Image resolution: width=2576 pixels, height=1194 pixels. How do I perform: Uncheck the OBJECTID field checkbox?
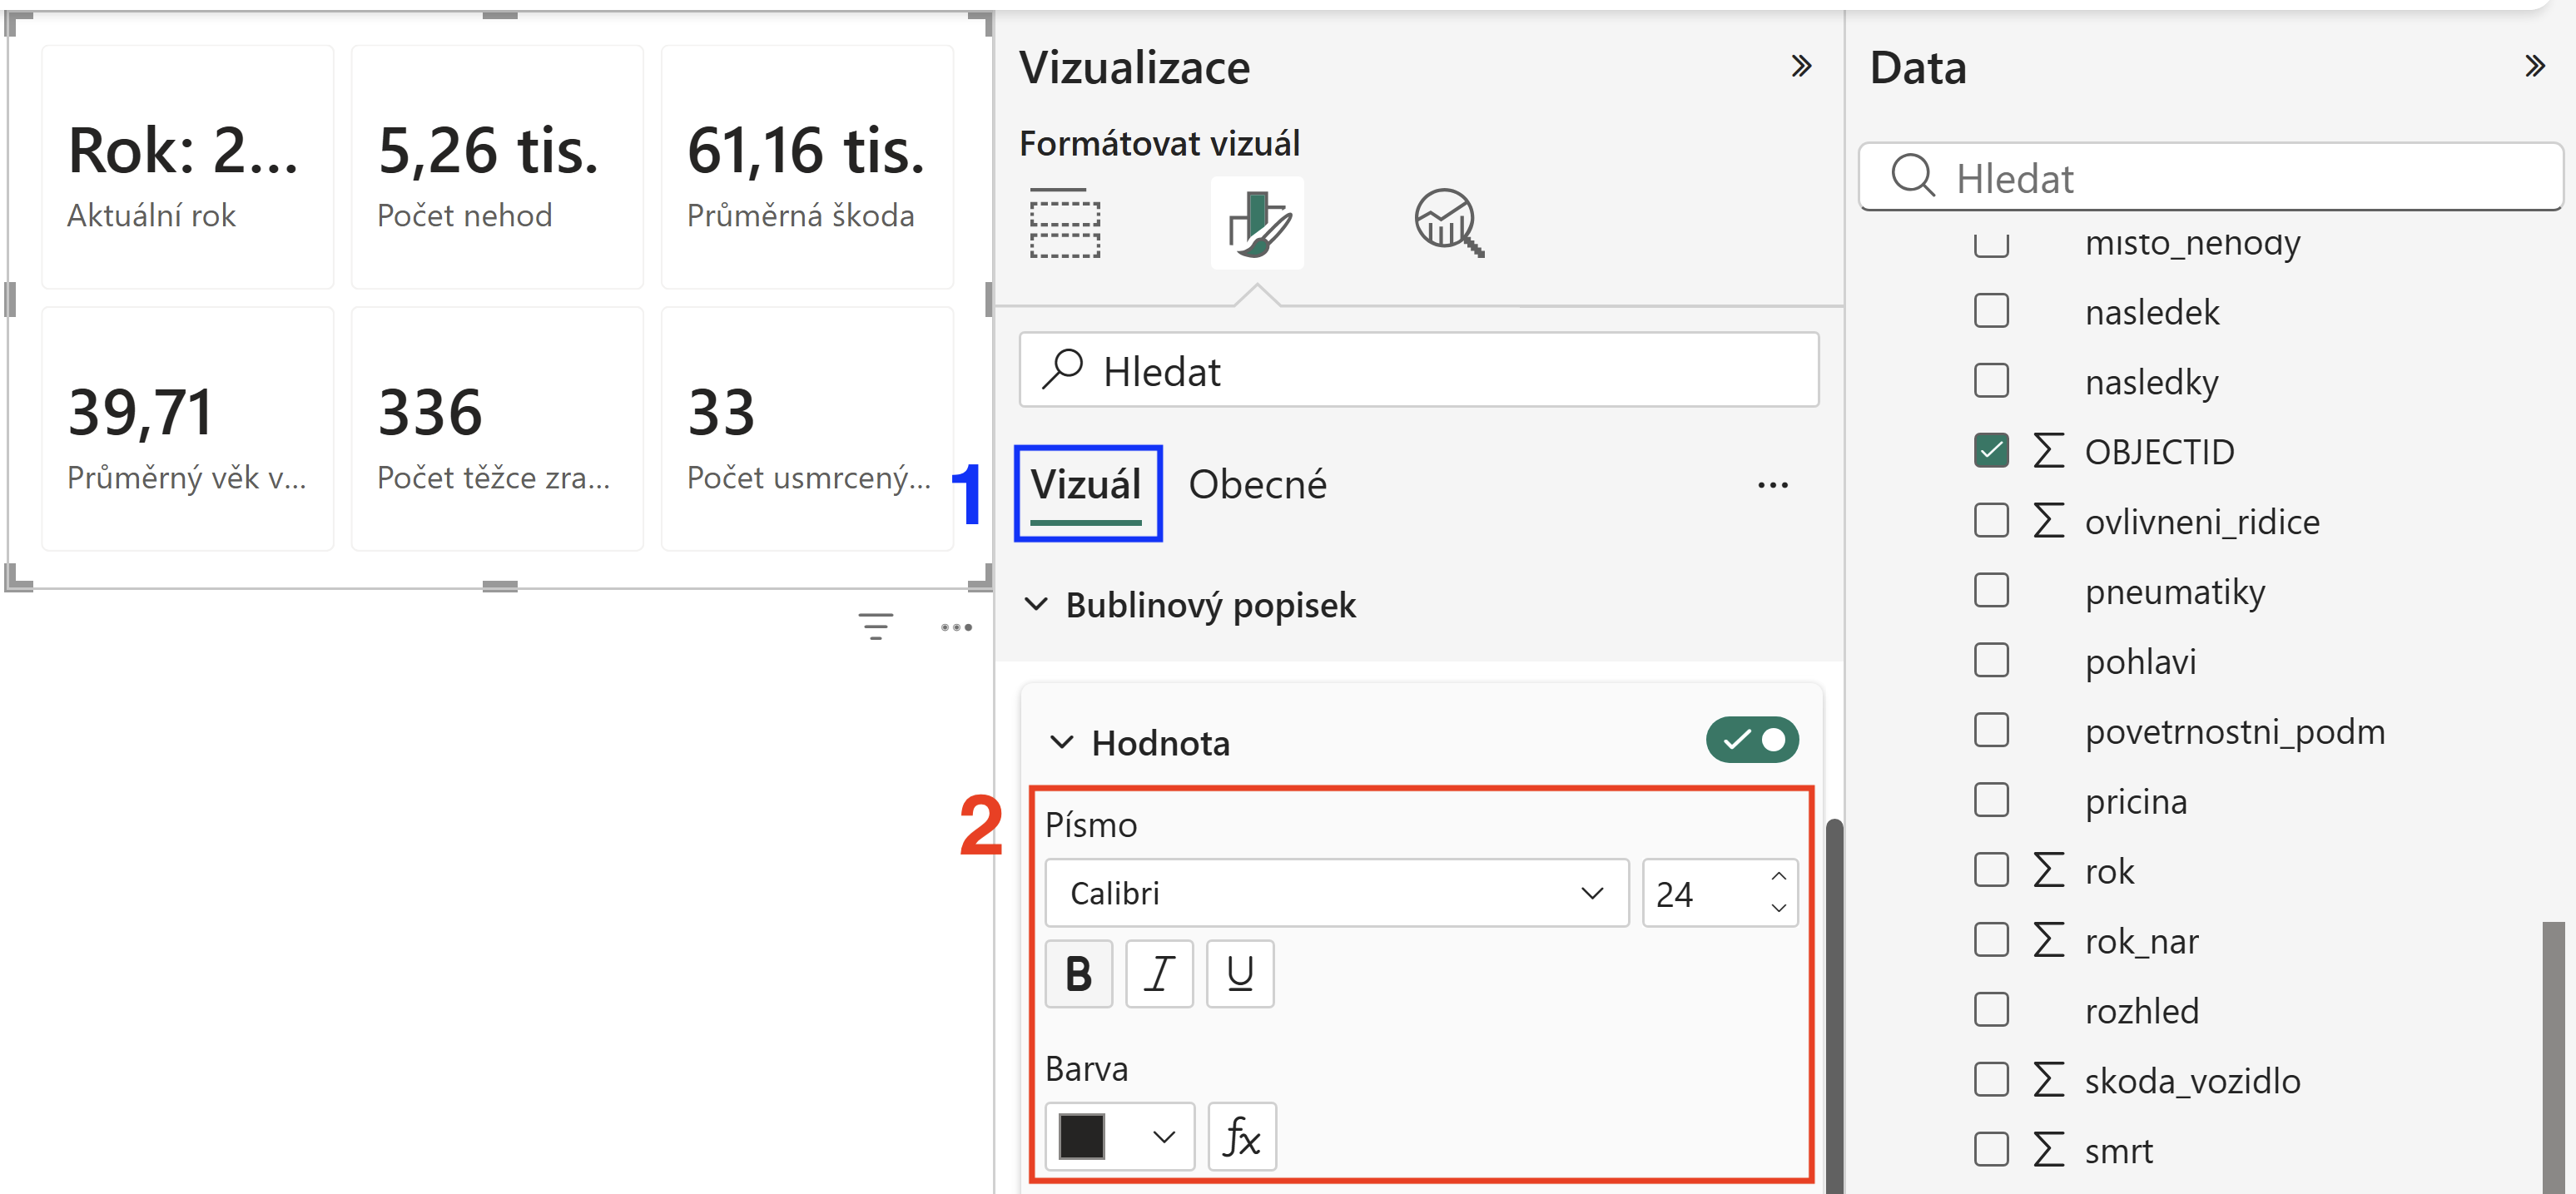coord(1991,451)
